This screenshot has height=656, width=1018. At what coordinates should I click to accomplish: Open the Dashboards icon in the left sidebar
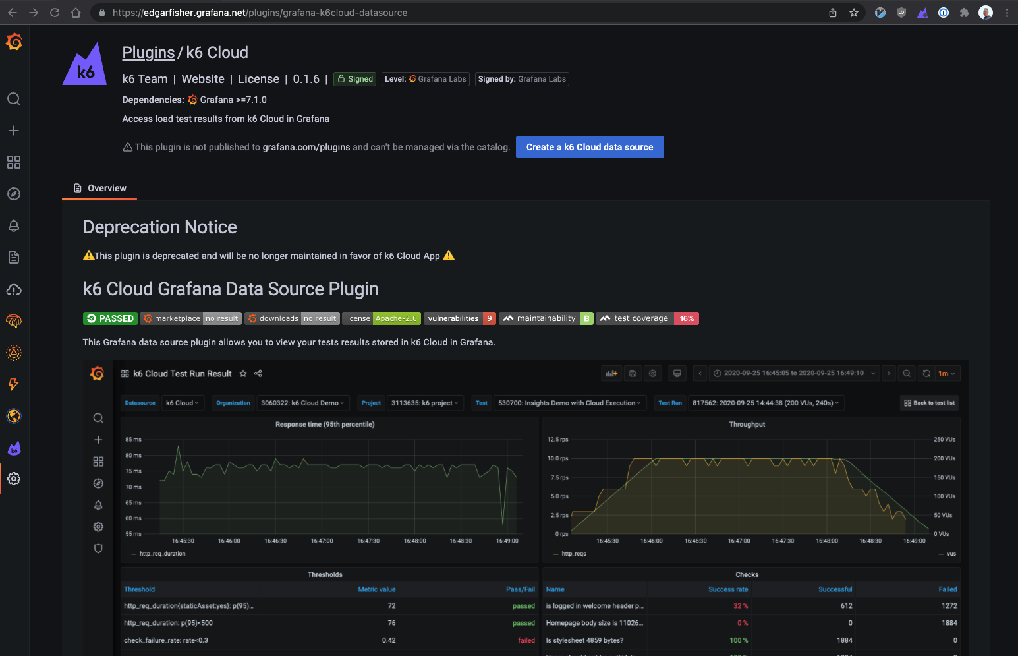tap(14, 162)
